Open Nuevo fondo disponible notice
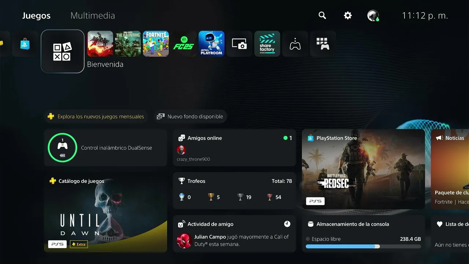The height and width of the screenshot is (264, 469). [190, 117]
